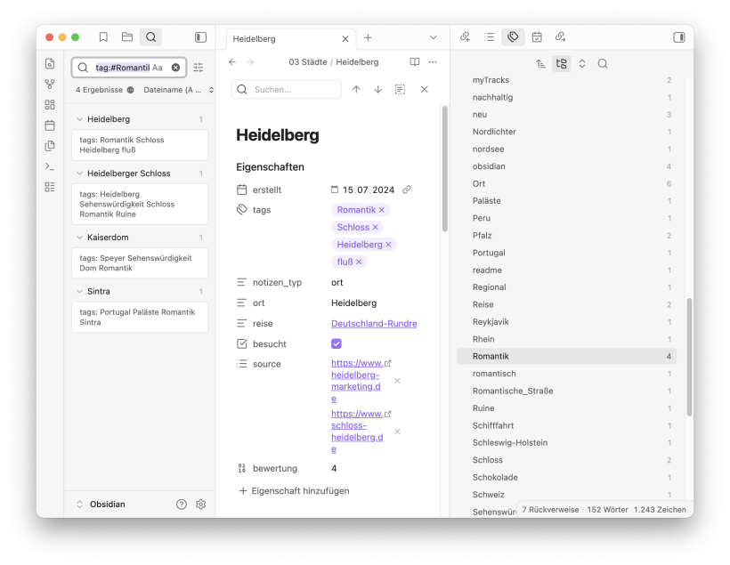Close the in-note search bar

point(424,89)
